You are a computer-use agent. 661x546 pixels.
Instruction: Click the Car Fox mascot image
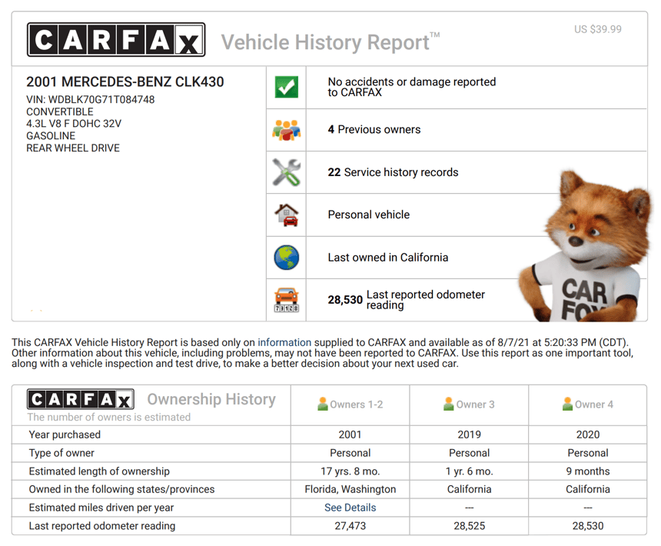[x=583, y=246]
